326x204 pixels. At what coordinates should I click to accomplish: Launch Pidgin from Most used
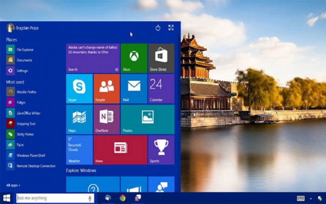click(x=16, y=102)
